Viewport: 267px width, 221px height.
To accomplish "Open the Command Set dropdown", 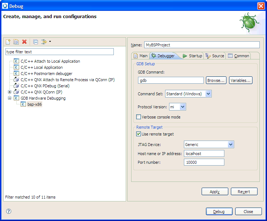I will click(208, 94).
